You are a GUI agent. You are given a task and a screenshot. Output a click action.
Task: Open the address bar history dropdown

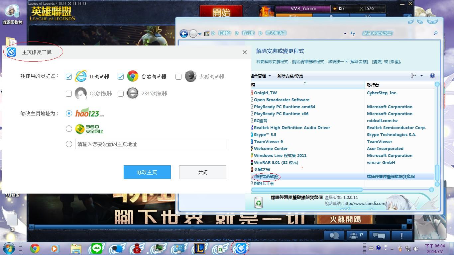pyautogui.click(x=345, y=34)
